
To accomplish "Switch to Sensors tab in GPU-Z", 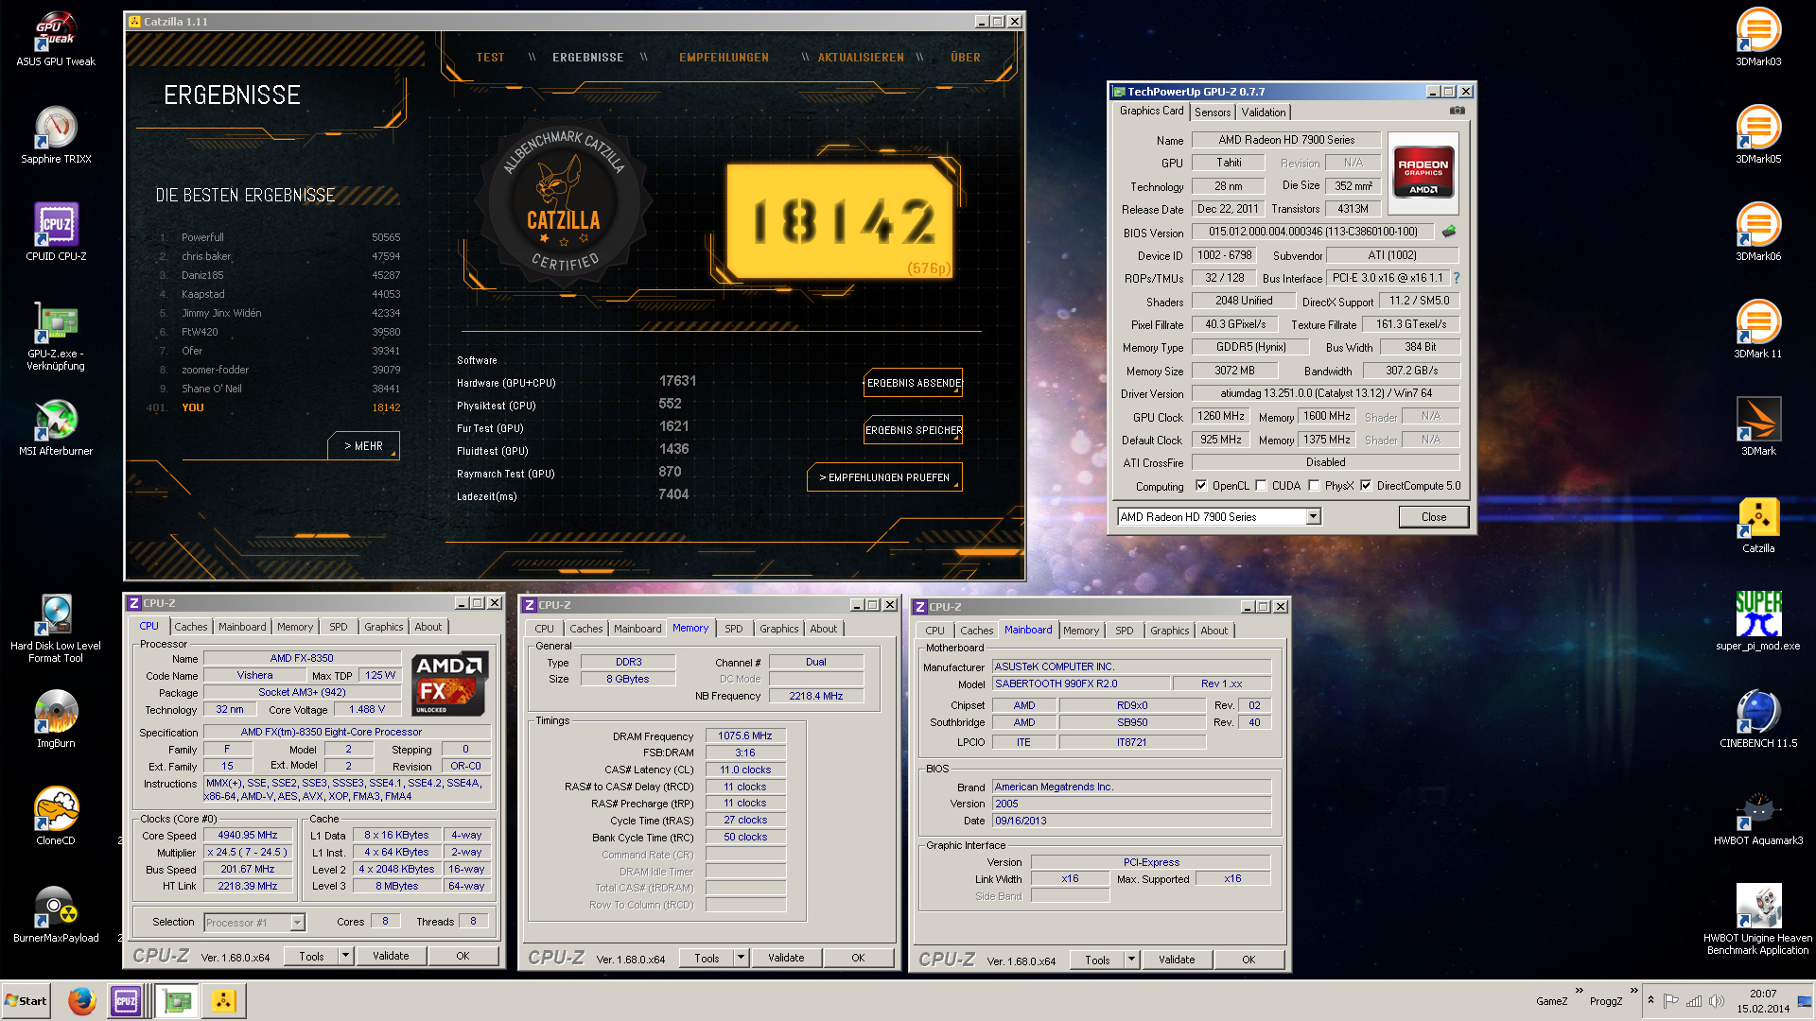I will [1213, 112].
